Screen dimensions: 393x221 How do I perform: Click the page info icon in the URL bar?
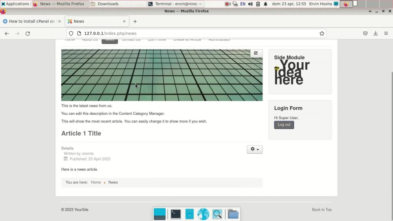pyautogui.click(x=79, y=33)
